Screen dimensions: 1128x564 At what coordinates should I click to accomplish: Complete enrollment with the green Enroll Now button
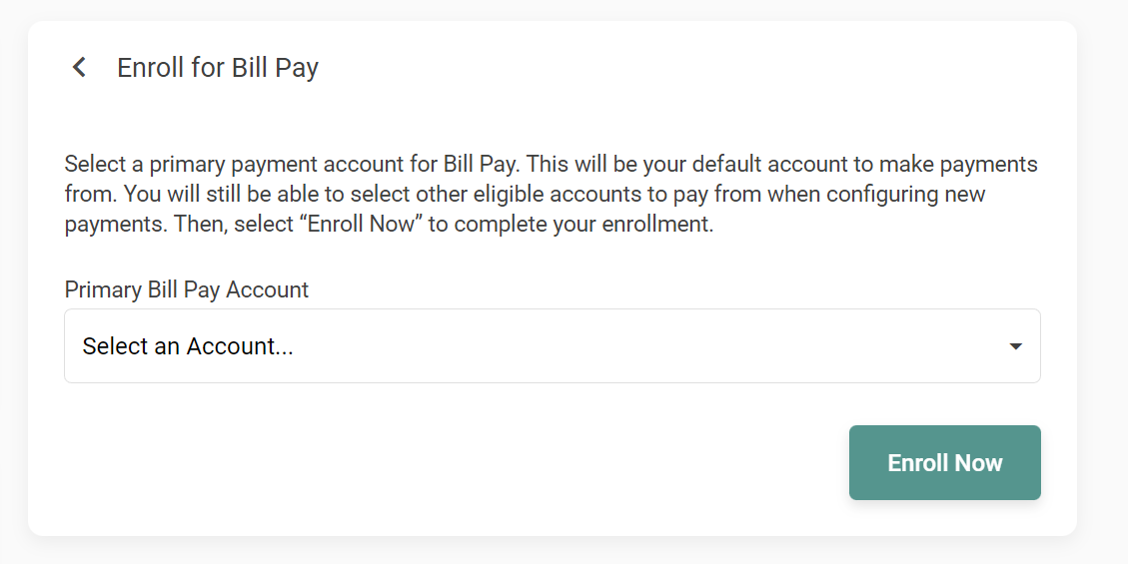[x=944, y=463]
